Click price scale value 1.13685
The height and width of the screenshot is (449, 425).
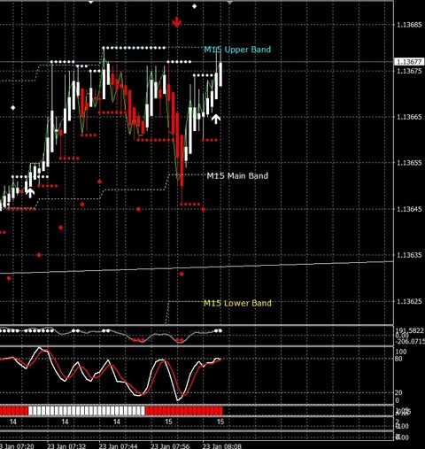point(409,25)
